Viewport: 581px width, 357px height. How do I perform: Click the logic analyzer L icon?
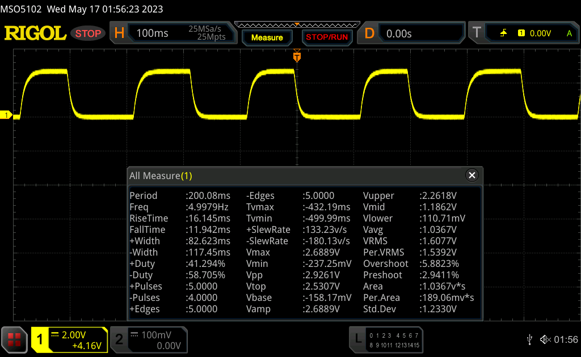click(358, 339)
